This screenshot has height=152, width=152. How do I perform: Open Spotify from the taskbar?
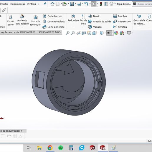(x=61, y=148)
